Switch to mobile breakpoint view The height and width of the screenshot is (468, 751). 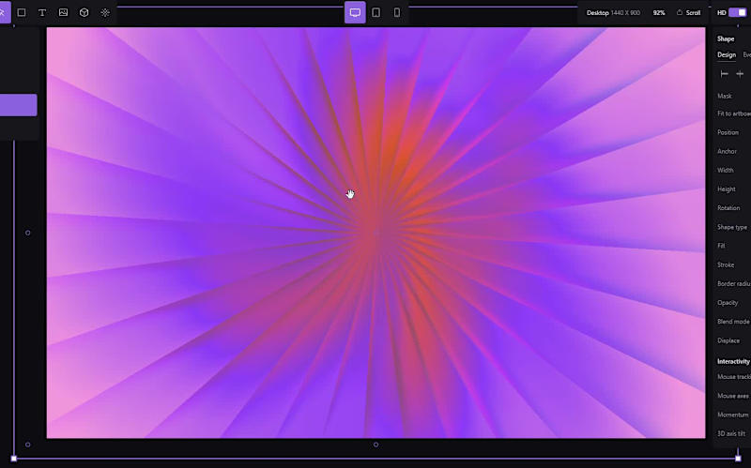[397, 12]
